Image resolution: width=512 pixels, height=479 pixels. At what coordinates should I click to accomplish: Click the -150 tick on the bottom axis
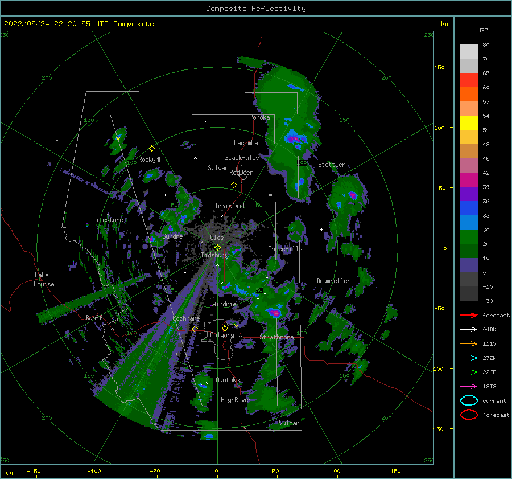click(x=34, y=471)
